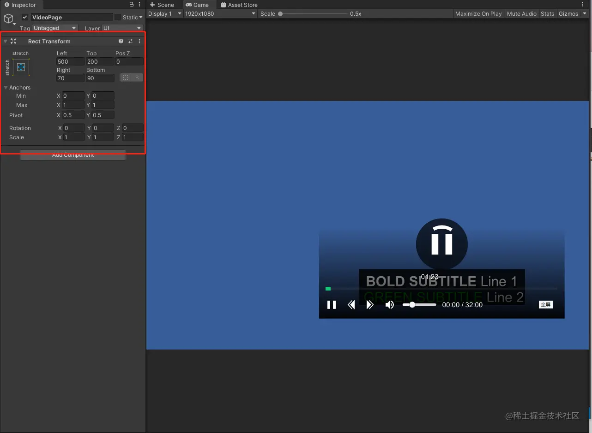Click the Rotation Y field
Screen dimensions: 592x433
coord(103,128)
